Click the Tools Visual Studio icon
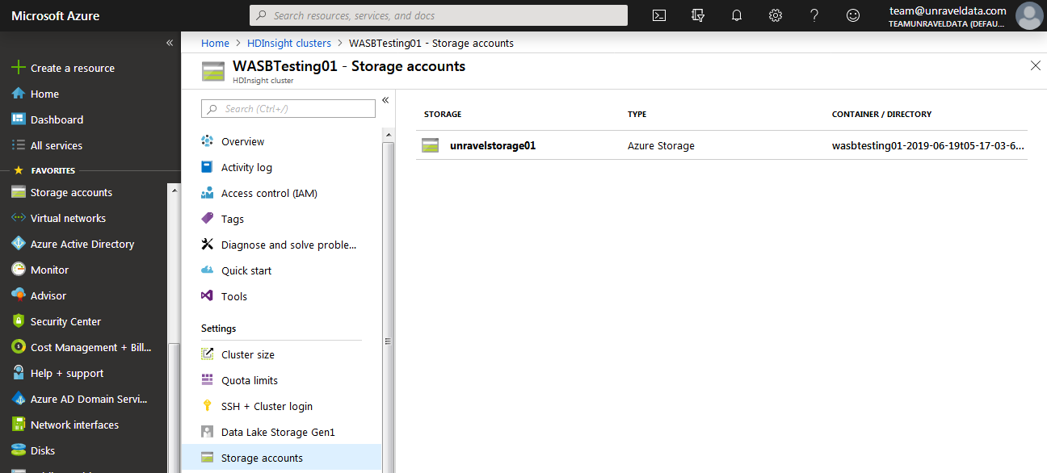This screenshot has width=1047, height=473. point(208,296)
